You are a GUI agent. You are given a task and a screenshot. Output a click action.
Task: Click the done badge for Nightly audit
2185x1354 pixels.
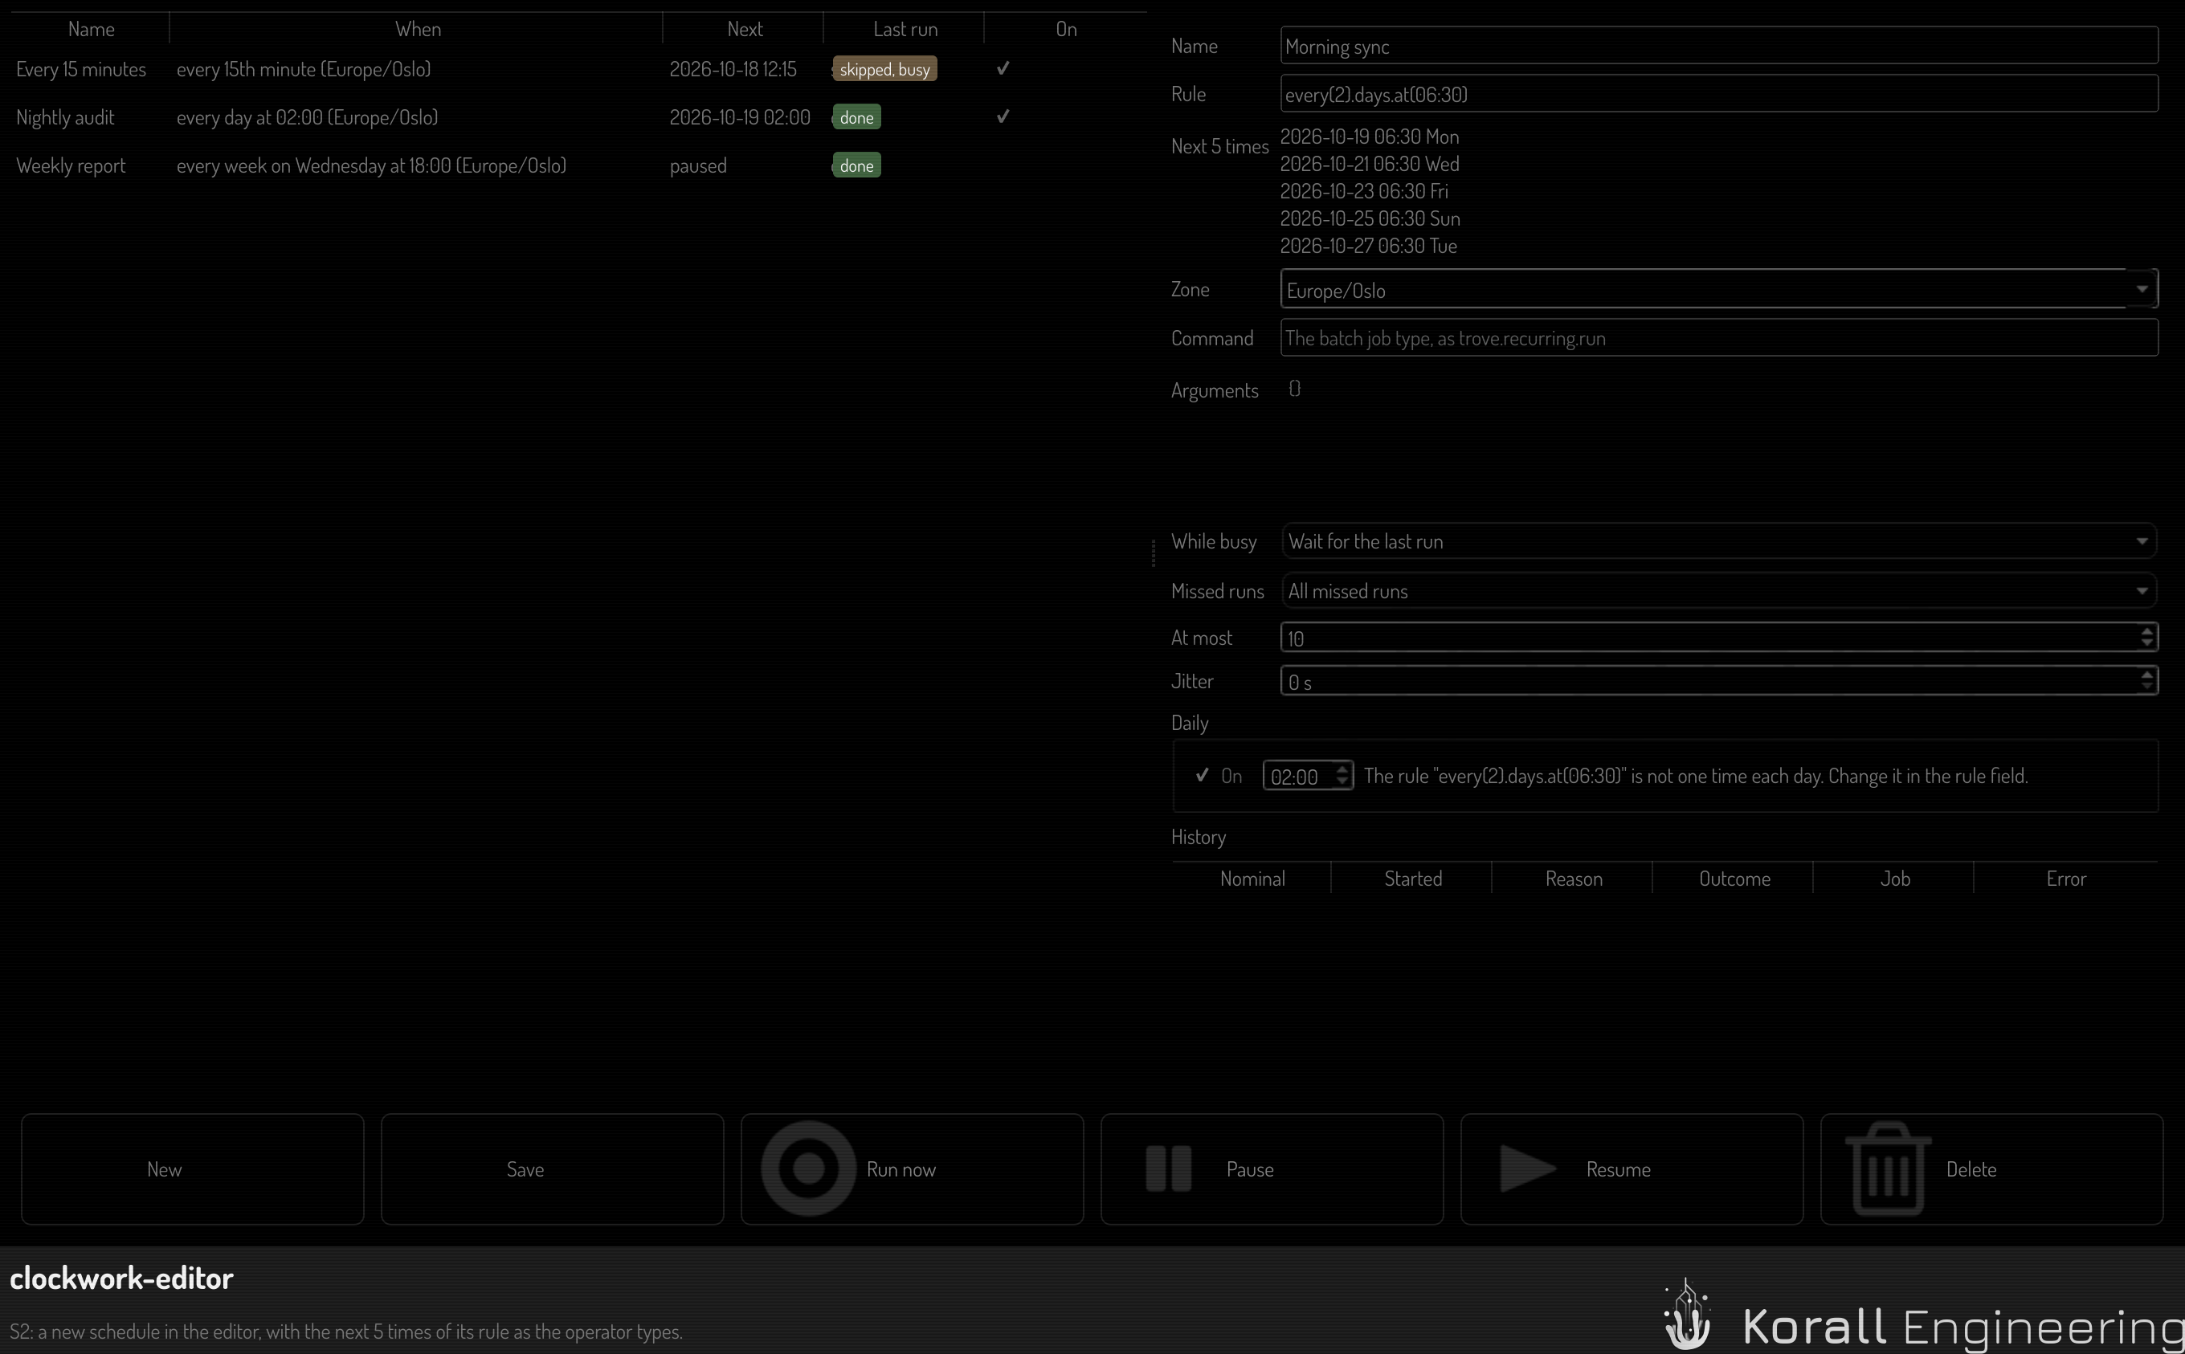[856, 117]
